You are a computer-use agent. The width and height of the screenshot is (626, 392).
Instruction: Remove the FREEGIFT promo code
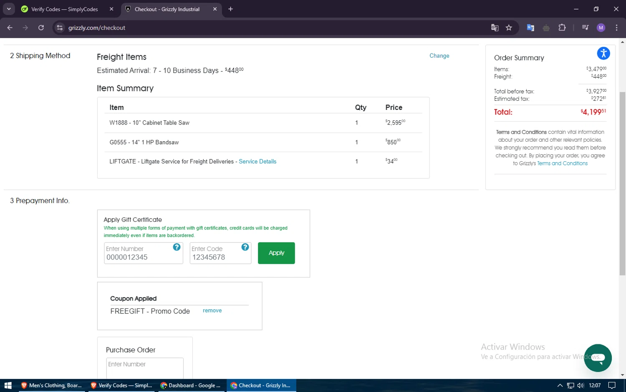click(x=212, y=311)
